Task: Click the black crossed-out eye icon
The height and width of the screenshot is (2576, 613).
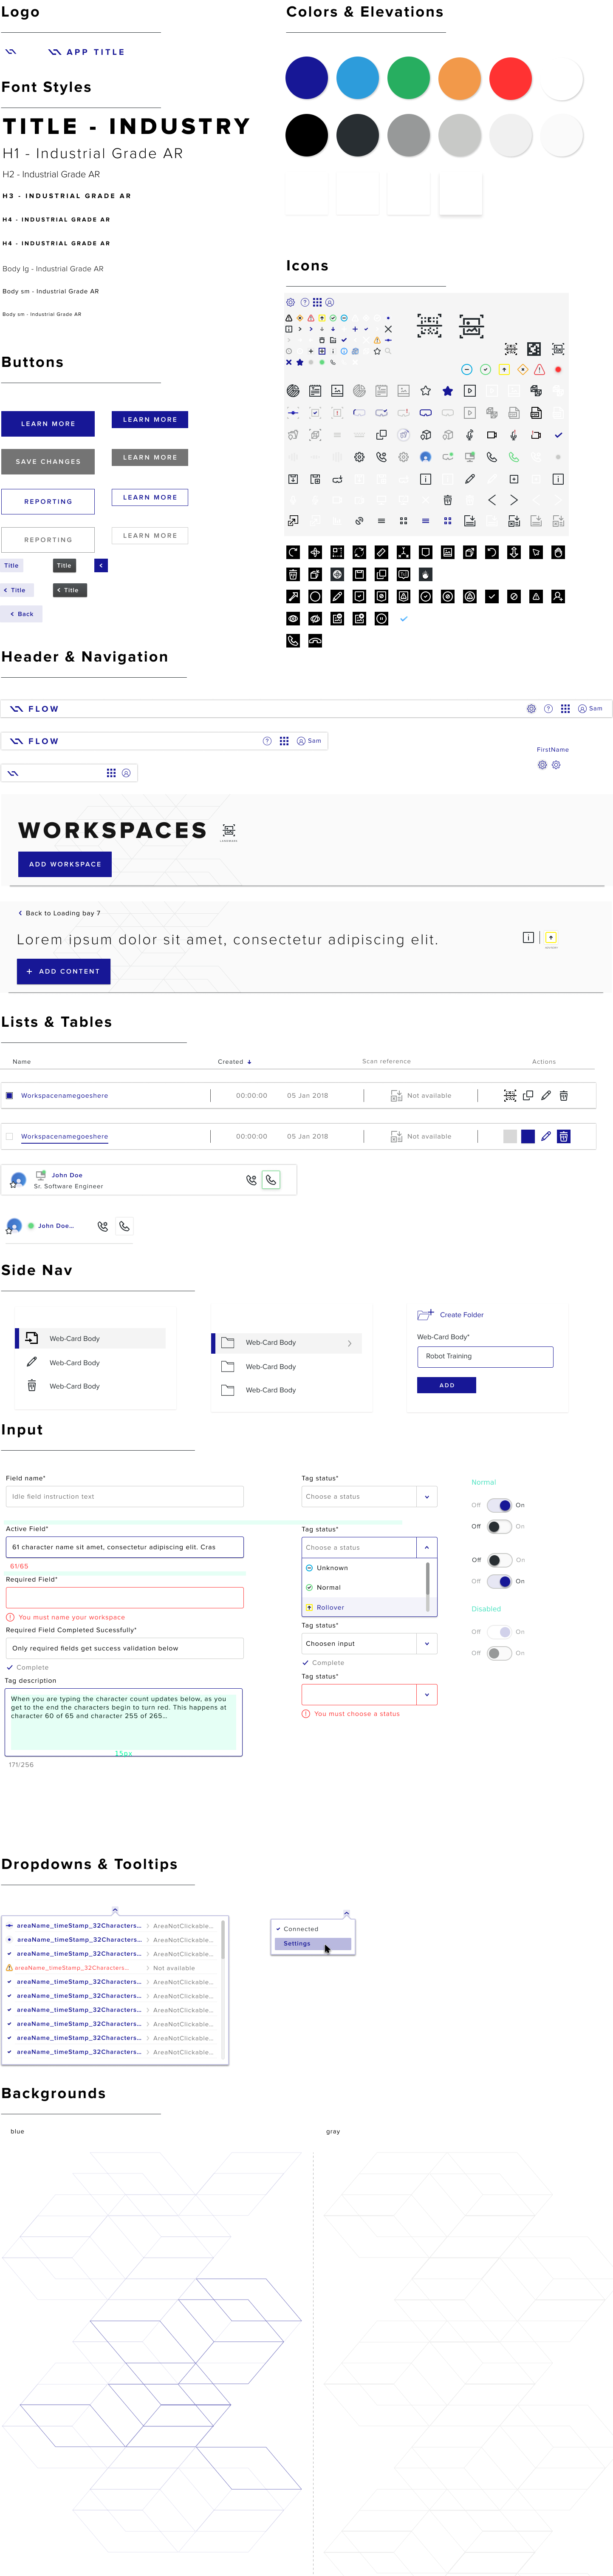Action: (315, 619)
